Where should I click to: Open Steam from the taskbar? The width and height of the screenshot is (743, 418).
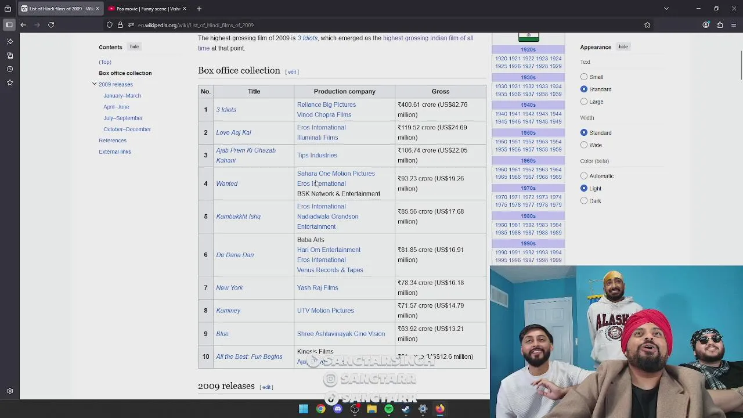(x=406, y=409)
